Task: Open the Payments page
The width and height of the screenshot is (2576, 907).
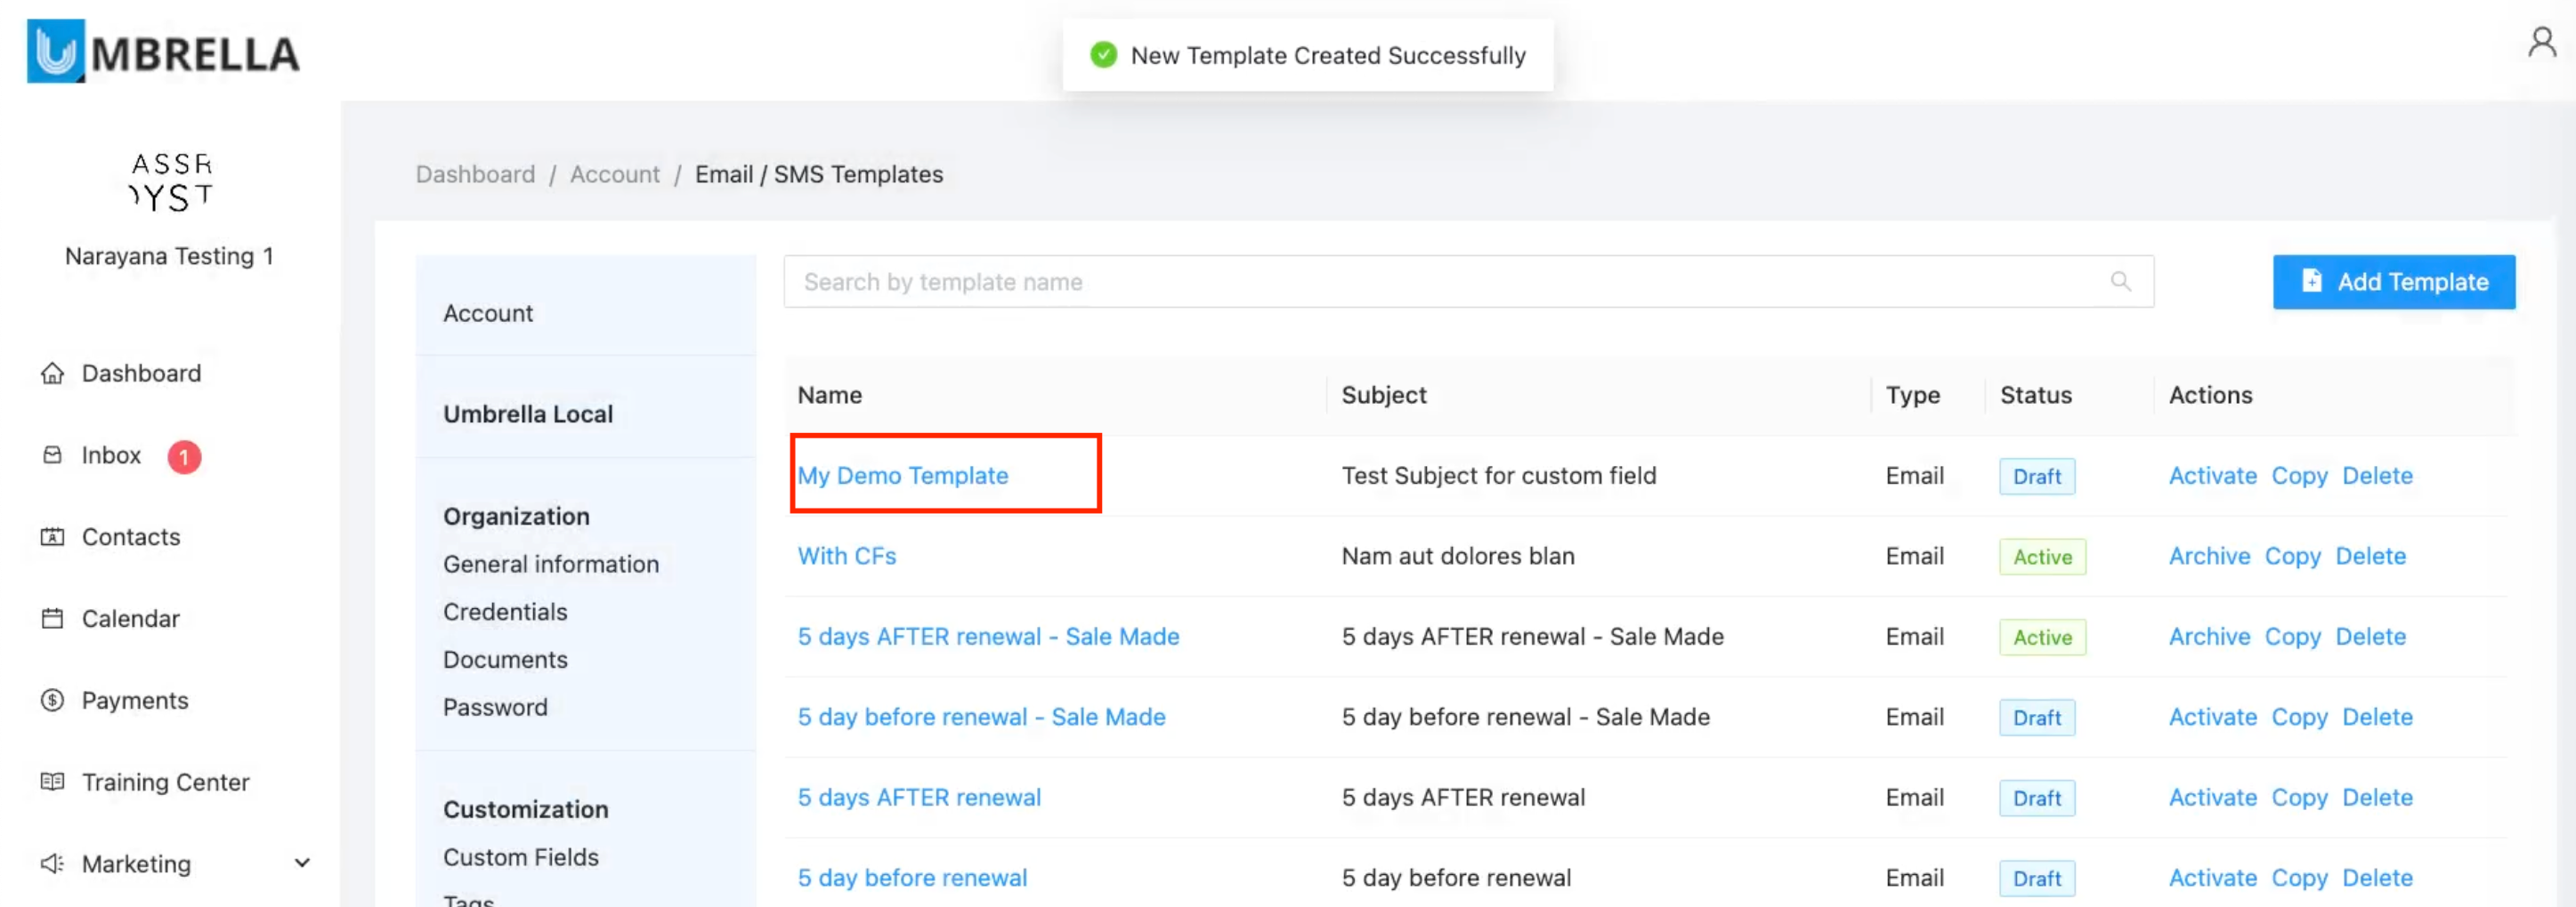Action: coord(134,702)
